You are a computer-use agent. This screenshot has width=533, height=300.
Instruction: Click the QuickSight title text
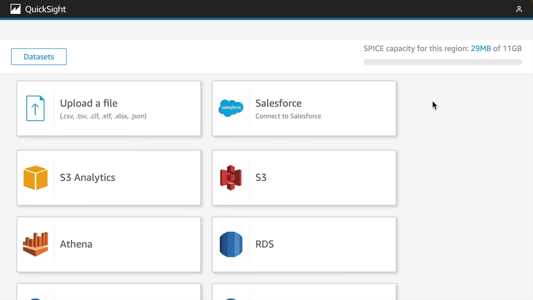pos(46,9)
